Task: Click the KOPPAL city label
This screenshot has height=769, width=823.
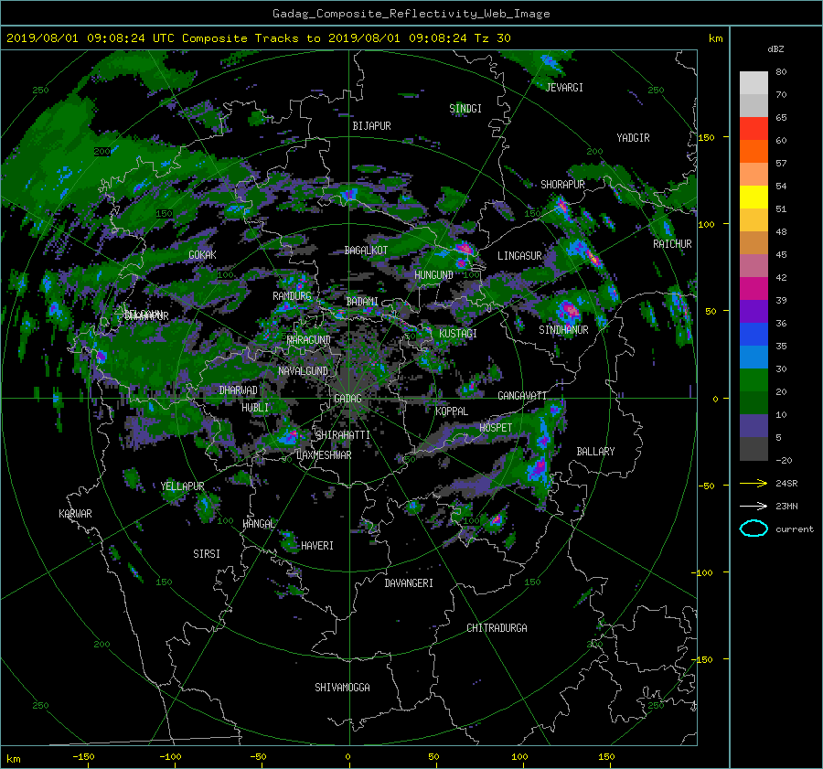Action: click(452, 411)
